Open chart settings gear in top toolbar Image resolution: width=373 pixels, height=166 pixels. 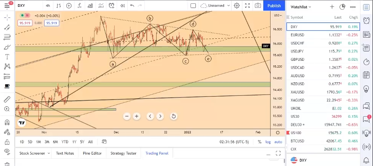tap(237, 6)
